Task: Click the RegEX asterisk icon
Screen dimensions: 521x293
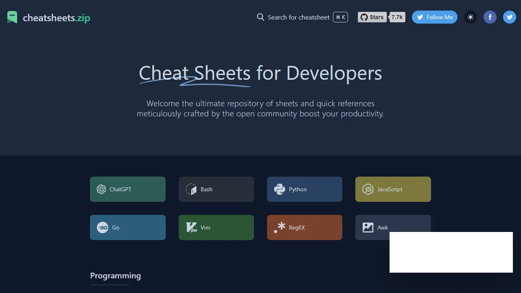Action: click(280, 227)
